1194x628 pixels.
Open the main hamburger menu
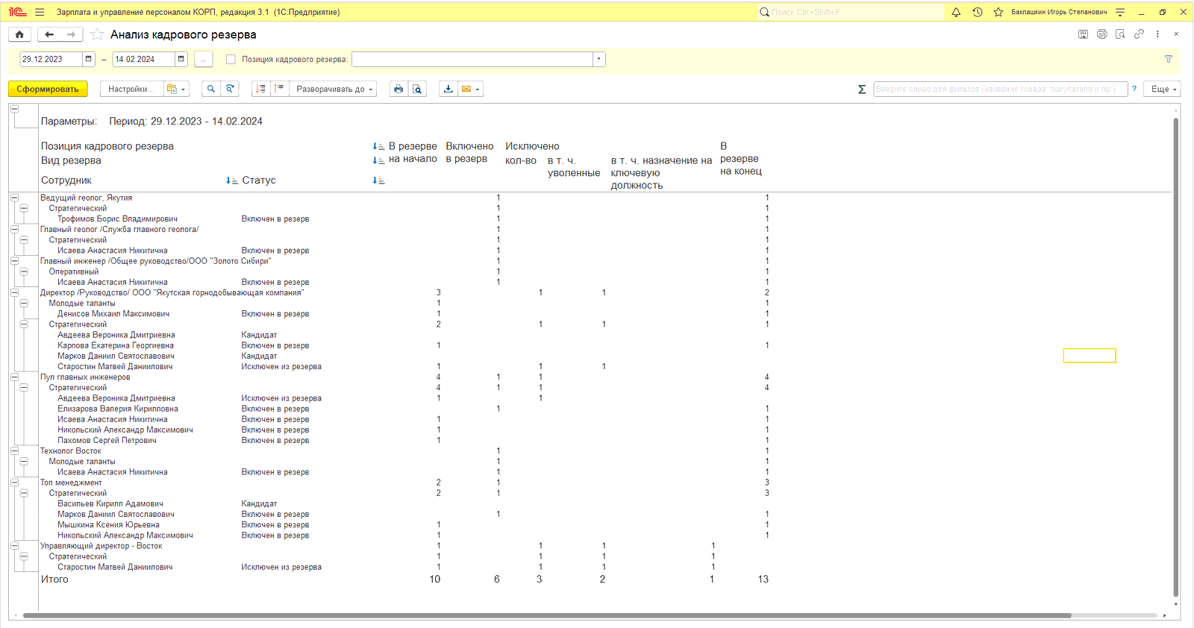pyautogui.click(x=40, y=12)
